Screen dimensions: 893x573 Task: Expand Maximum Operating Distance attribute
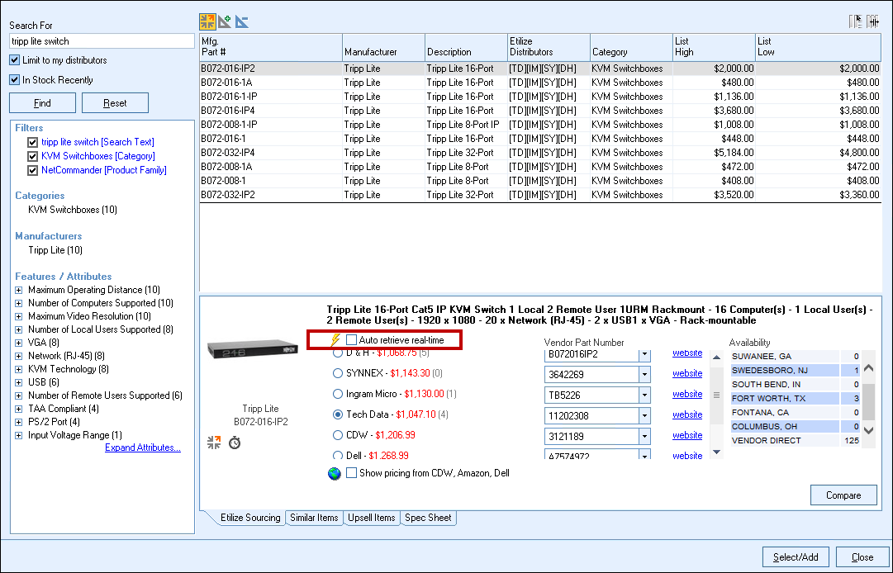pos(19,290)
